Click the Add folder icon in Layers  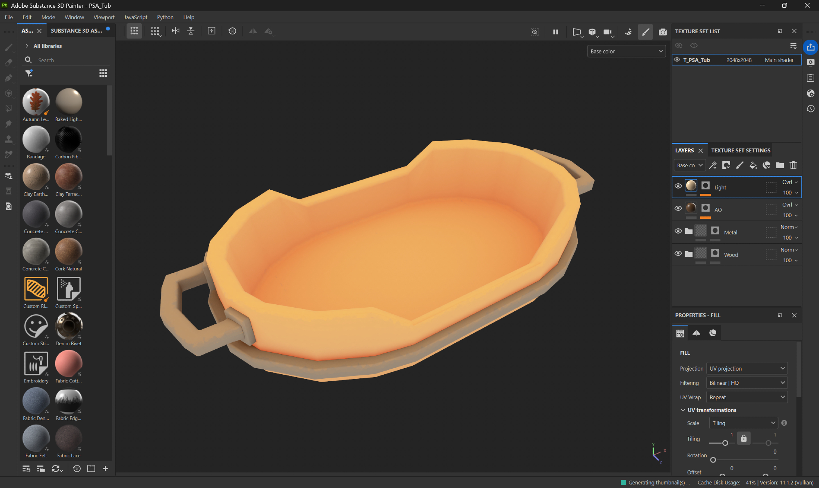click(x=780, y=165)
